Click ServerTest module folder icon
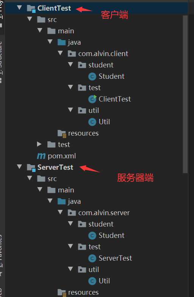This screenshot has height=297, width=194. (31, 167)
